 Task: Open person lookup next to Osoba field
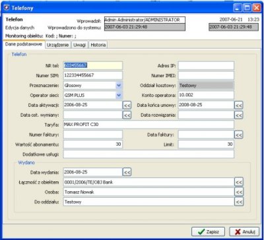pos(239,192)
